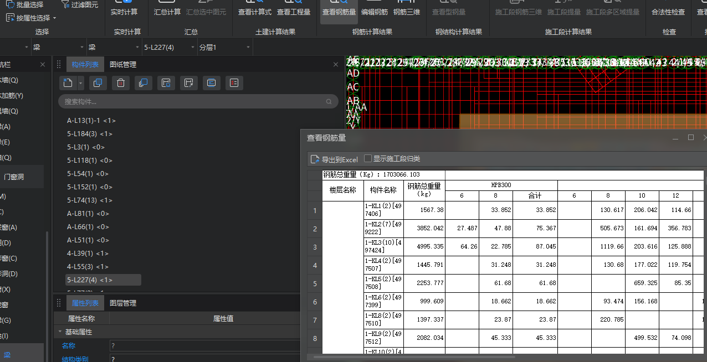707x362 pixels.
Task: Switch to 图层管理 layer management tab
Action: click(x=123, y=303)
